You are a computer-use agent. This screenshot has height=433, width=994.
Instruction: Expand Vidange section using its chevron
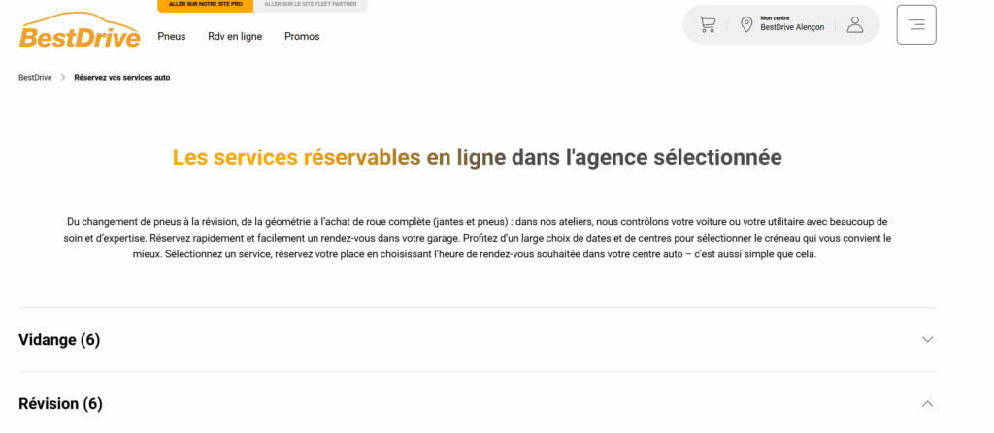pyautogui.click(x=927, y=339)
